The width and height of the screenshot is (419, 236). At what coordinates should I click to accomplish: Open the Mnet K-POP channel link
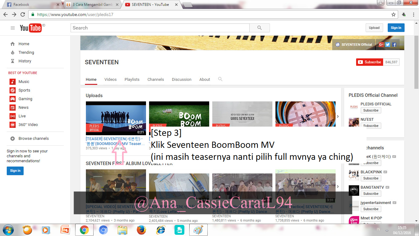click(x=371, y=218)
